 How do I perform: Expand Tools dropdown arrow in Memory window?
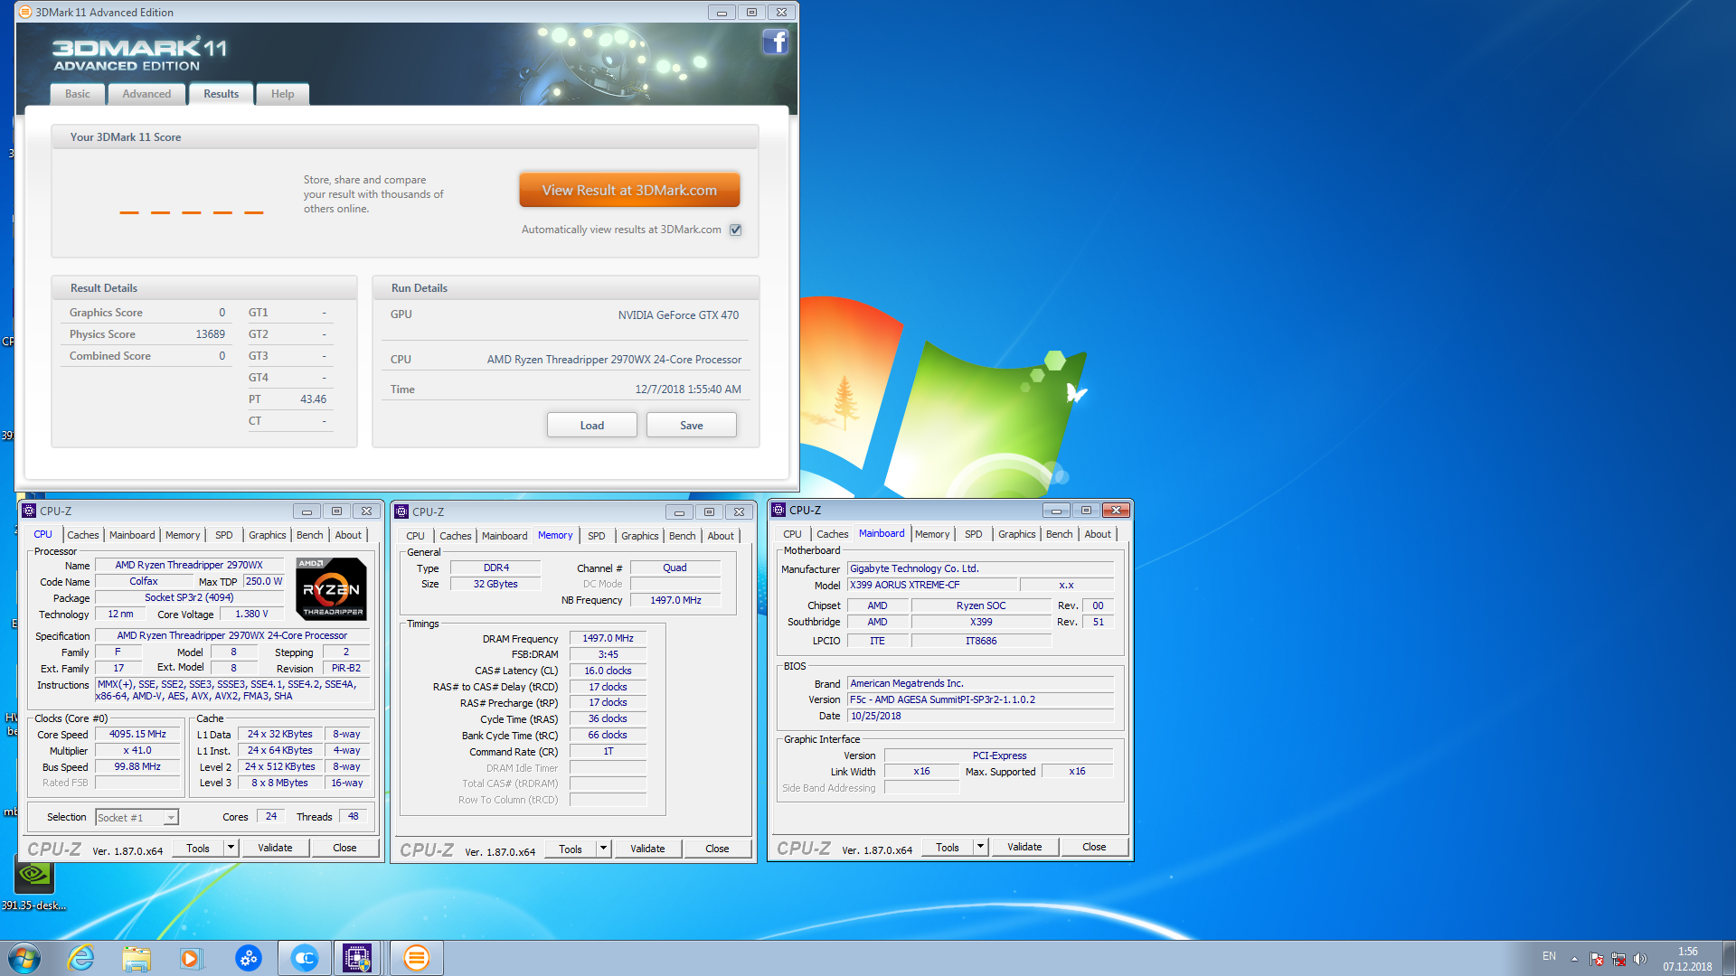(x=603, y=849)
